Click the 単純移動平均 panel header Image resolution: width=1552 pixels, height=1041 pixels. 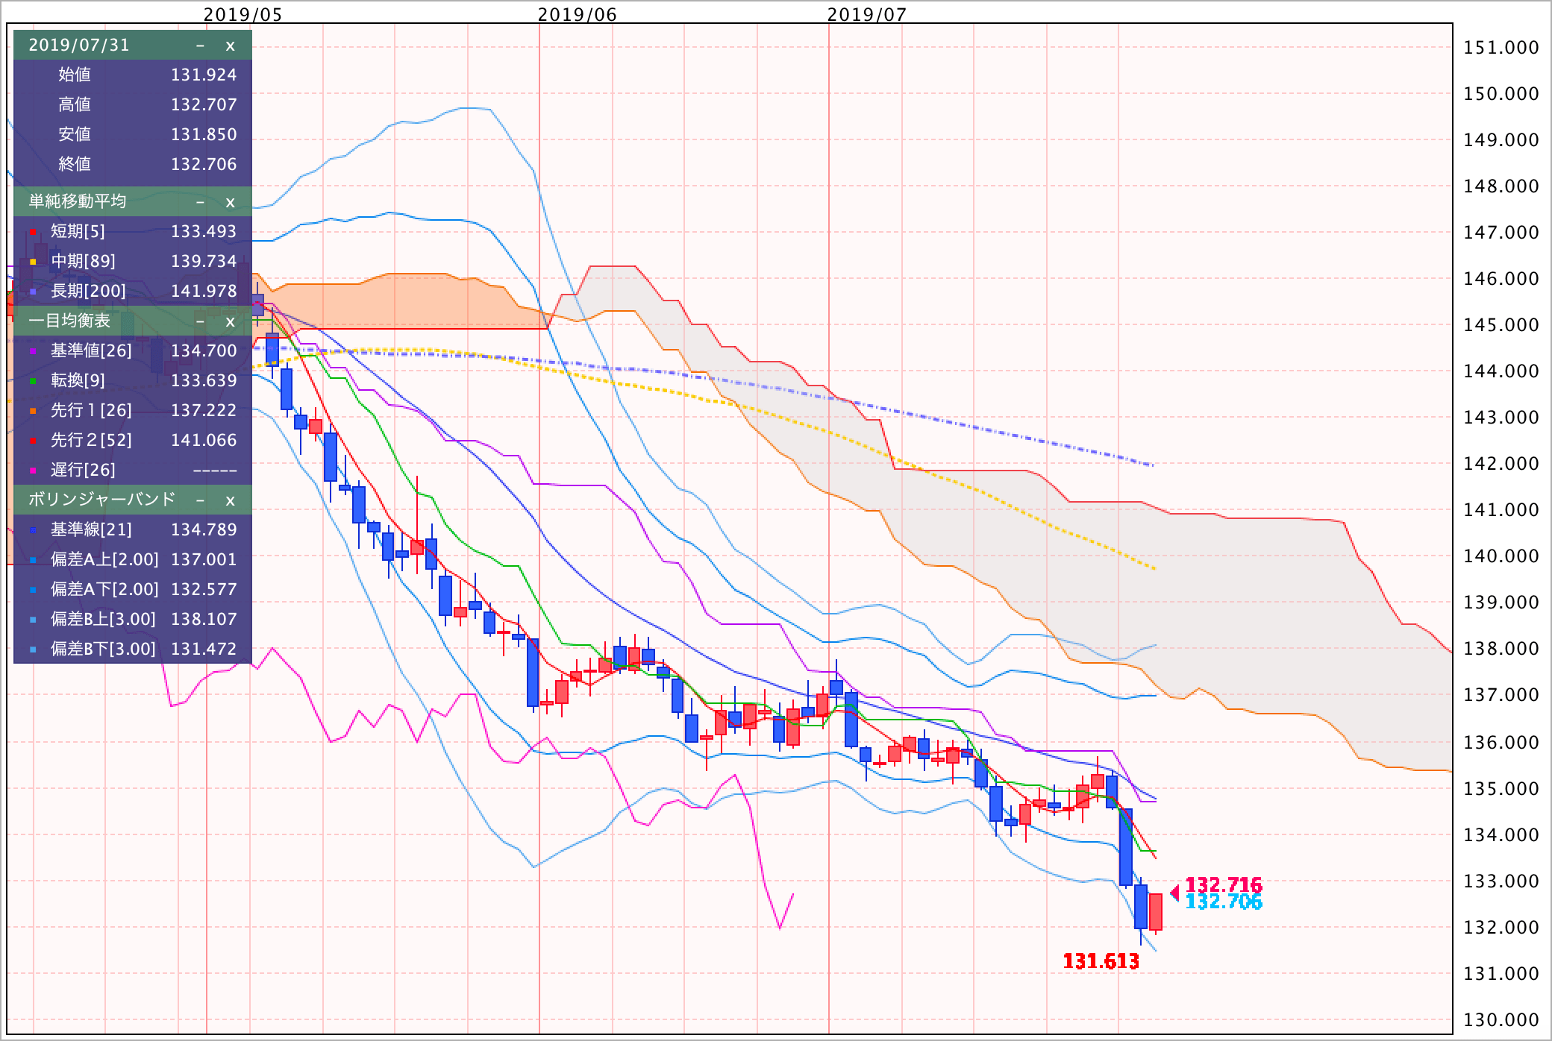(133, 201)
